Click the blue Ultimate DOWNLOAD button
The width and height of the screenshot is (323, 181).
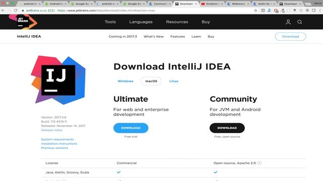click(x=131, y=128)
